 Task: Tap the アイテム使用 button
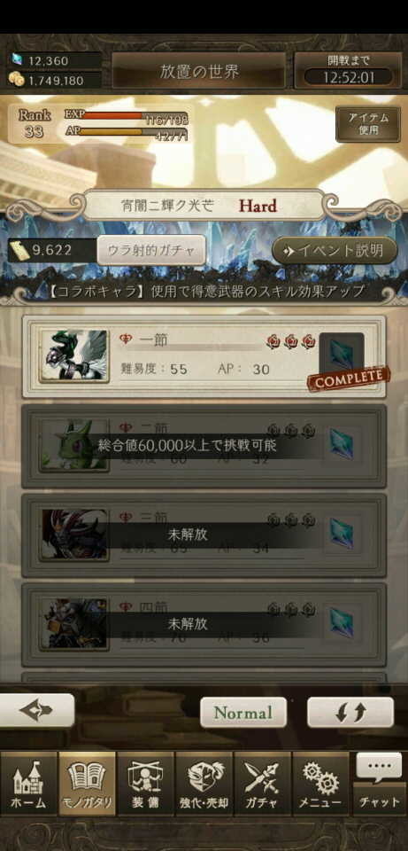coord(368,124)
